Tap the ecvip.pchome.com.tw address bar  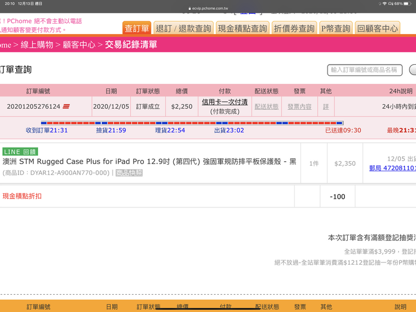pos(208,9)
